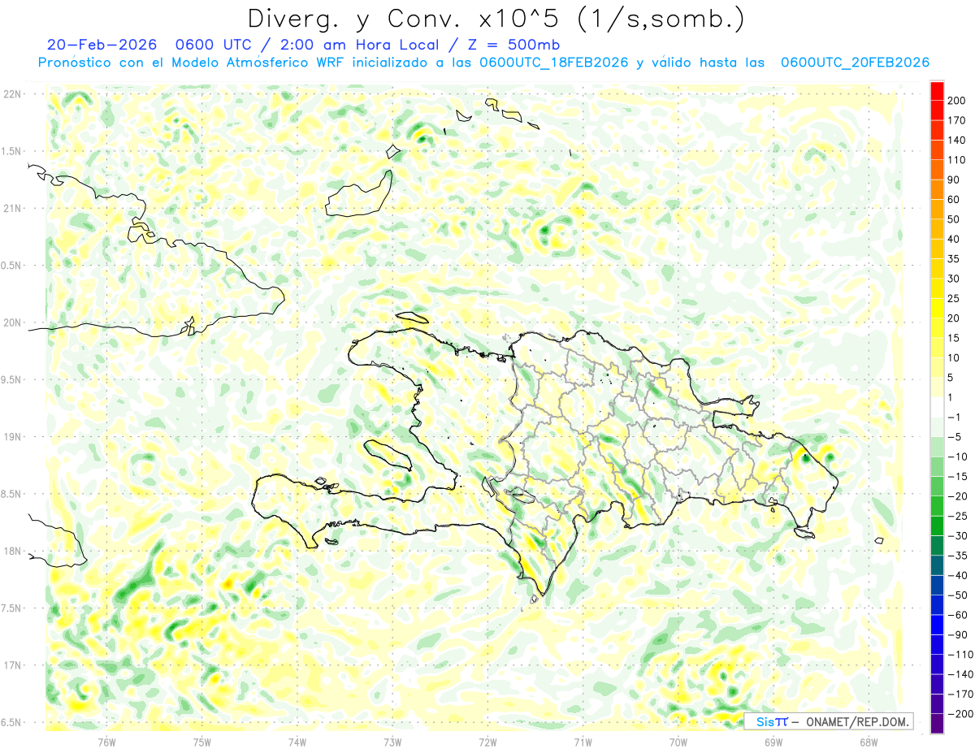Viewport: 975px width, 753px height.
Task: Click the -50 colorbar value
Action: click(959, 595)
